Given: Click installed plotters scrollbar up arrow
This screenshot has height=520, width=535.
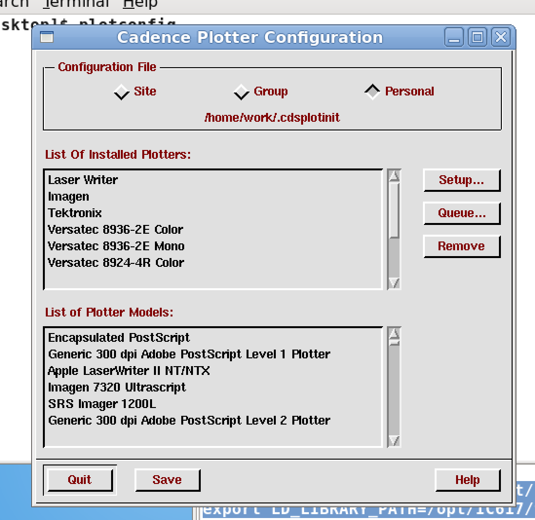Looking at the screenshot, I should click(394, 176).
